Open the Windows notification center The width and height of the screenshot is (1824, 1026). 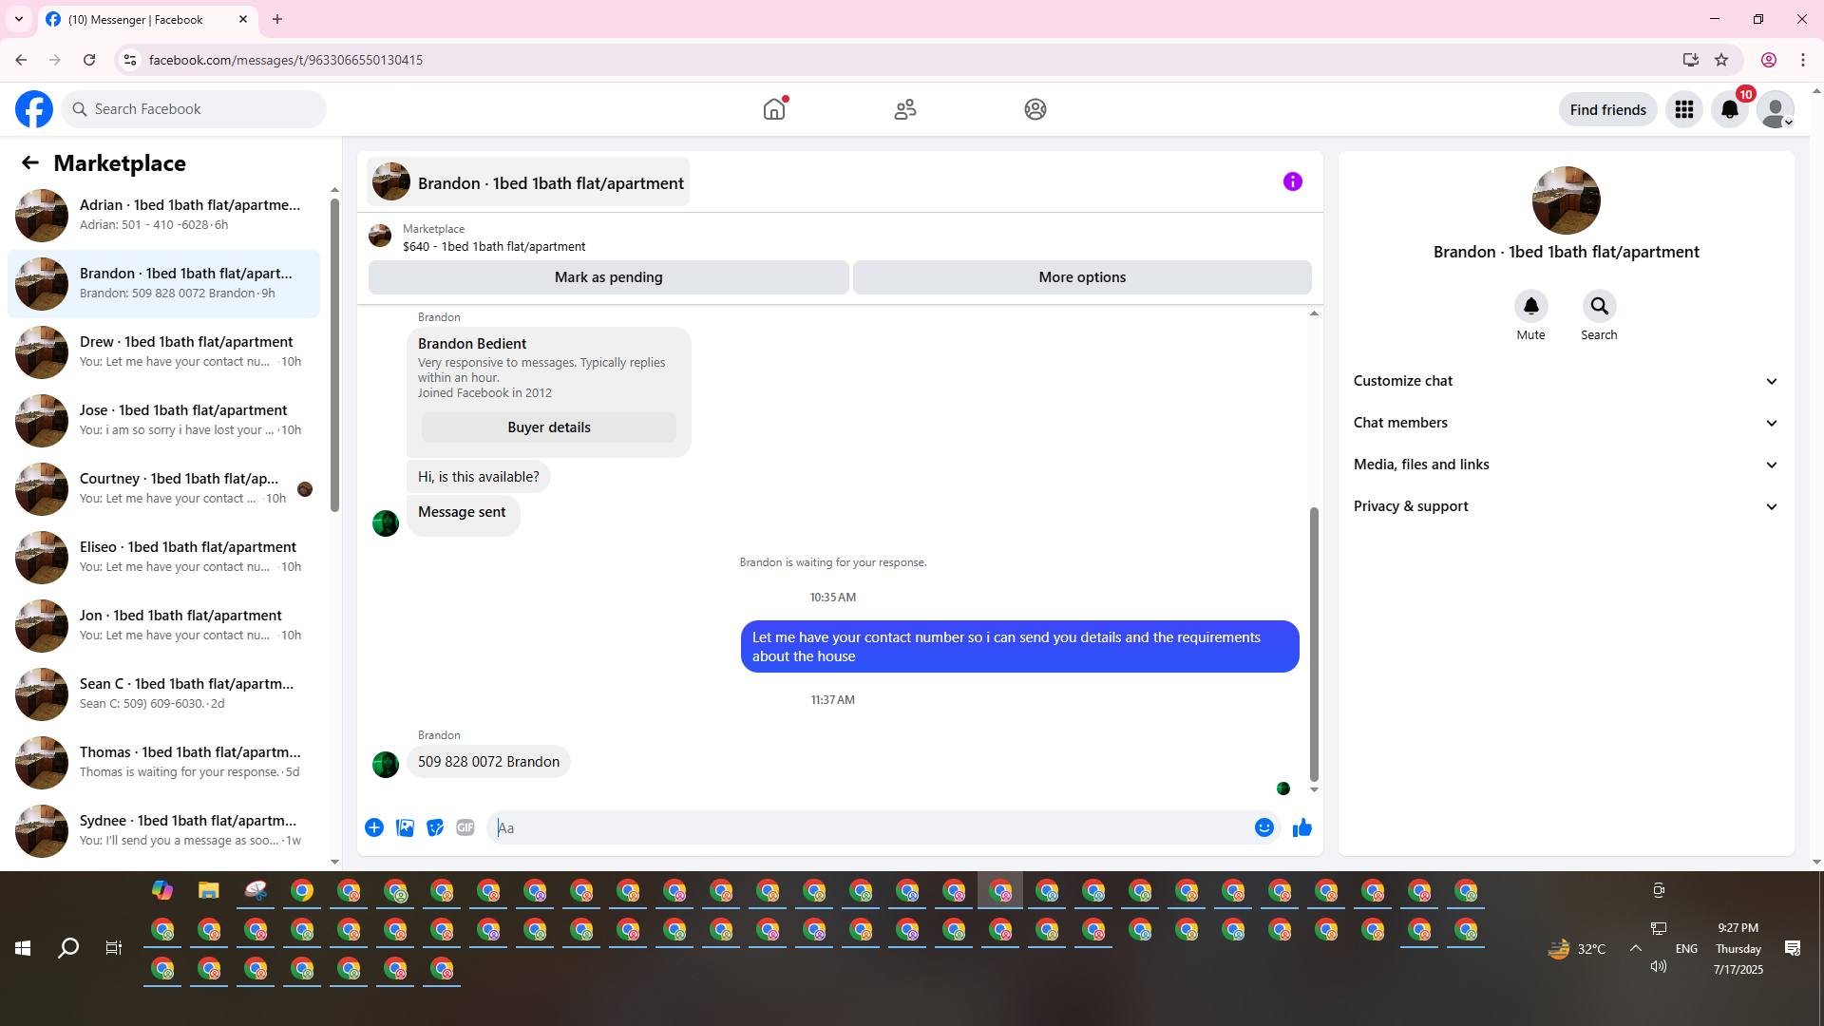[x=1793, y=947]
